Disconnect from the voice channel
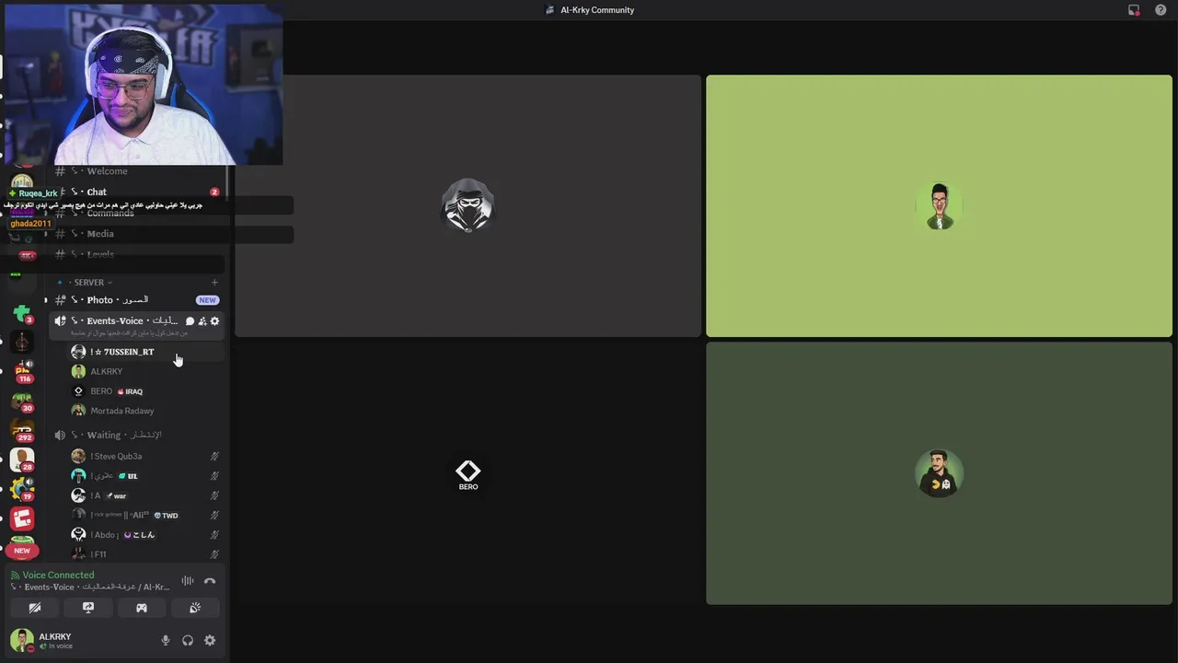 (210, 581)
